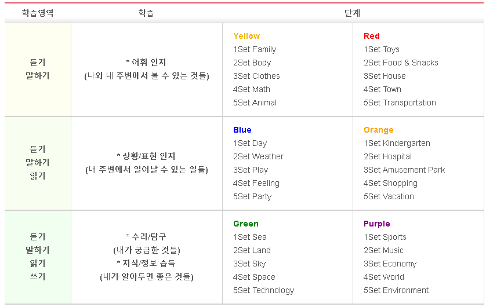Open the Blue level heading
This screenshot has width=486, height=307.
[x=242, y=130]
